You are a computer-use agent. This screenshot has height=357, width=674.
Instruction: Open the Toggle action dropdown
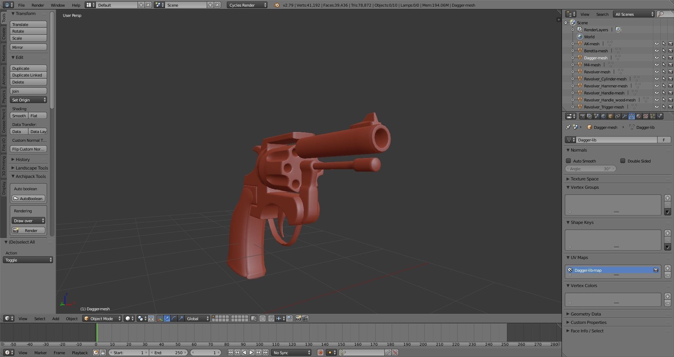(x=28, y=260)
